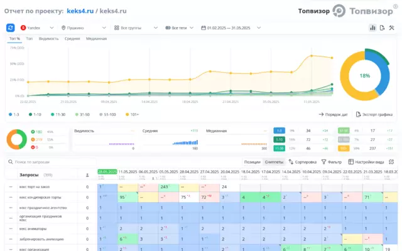This screenshot has height=251, width=402.
Task: Toggle the 31-50 series in the chart legend
Action: (x=82, y=114)
